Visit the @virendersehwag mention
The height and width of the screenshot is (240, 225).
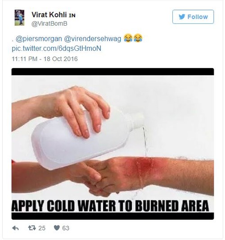(x=93, y=39)
